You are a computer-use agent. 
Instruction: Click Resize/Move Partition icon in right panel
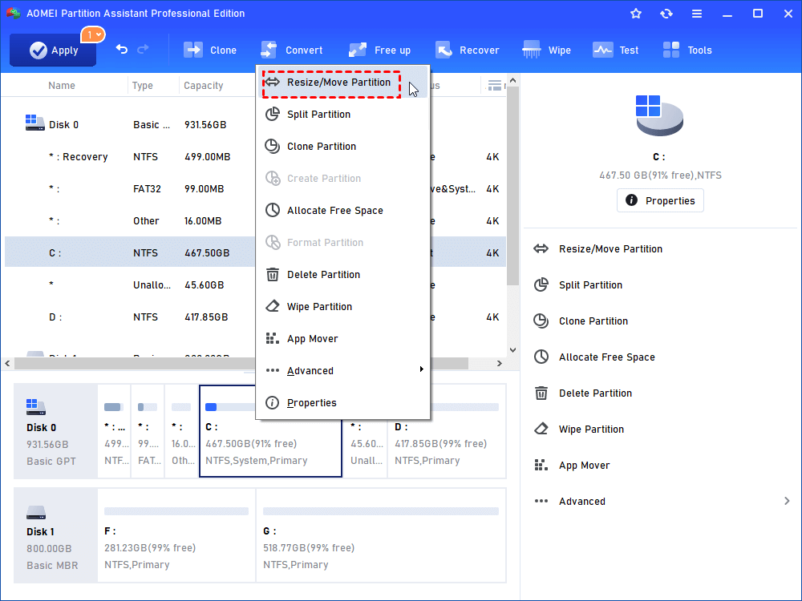coord(541,249)
